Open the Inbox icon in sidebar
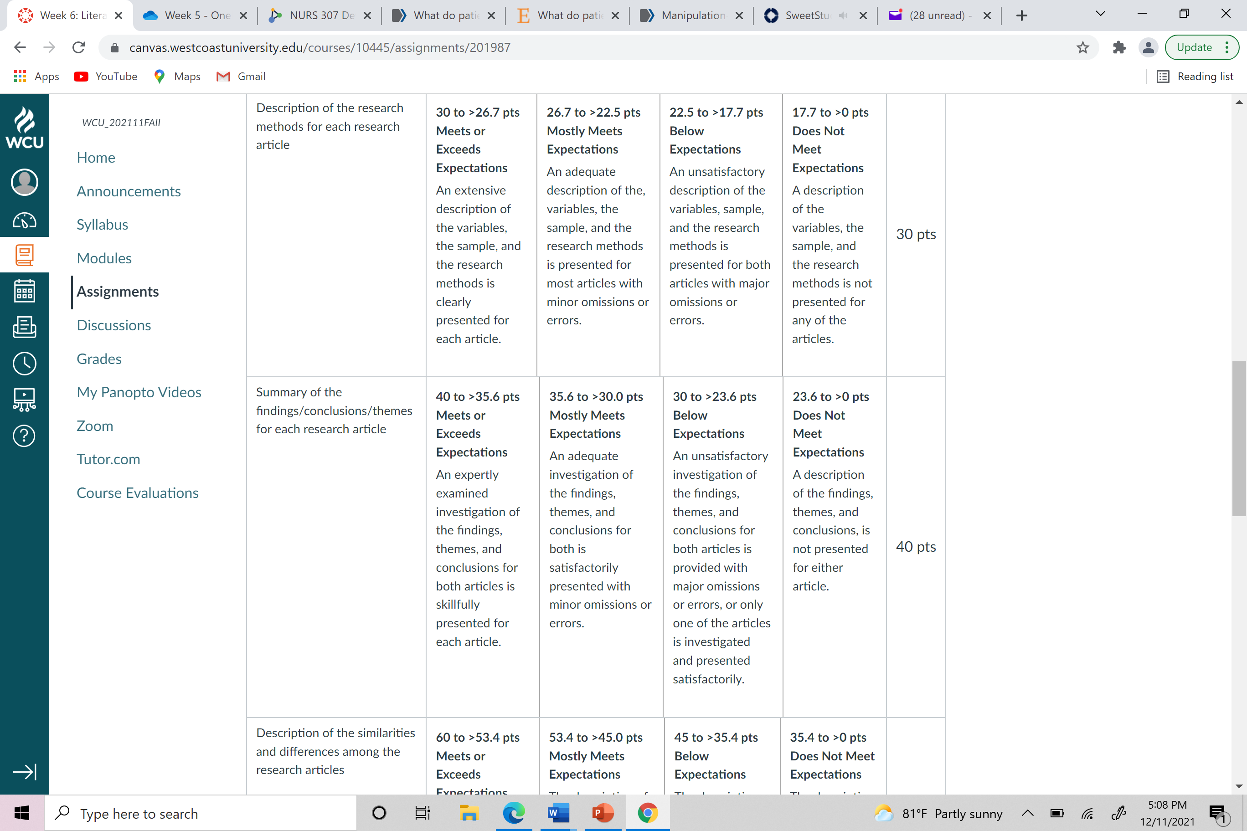 [25, 327]
